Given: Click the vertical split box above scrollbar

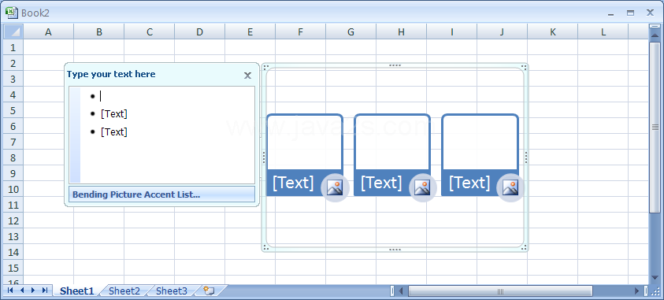Looking at the screenshot, I should 655,26.
